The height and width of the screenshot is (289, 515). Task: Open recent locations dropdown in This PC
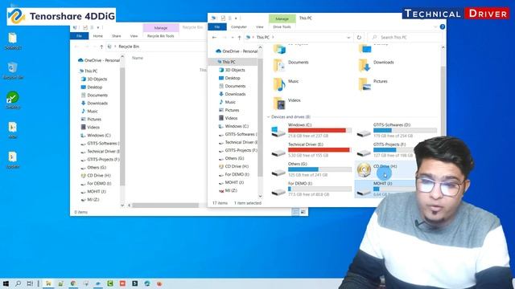(x=233, y=38)
